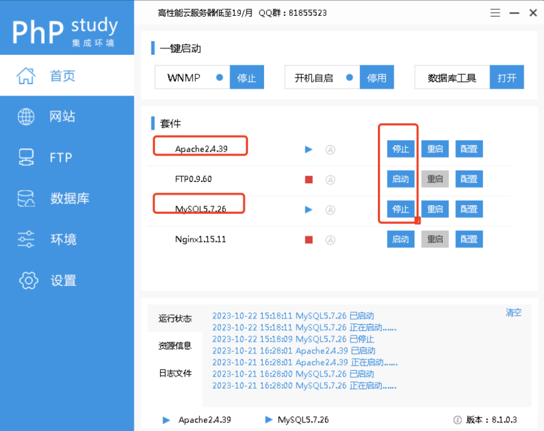
Task: Stop Apache2.4.39 with its 停止 button
Action: [400, 149]
